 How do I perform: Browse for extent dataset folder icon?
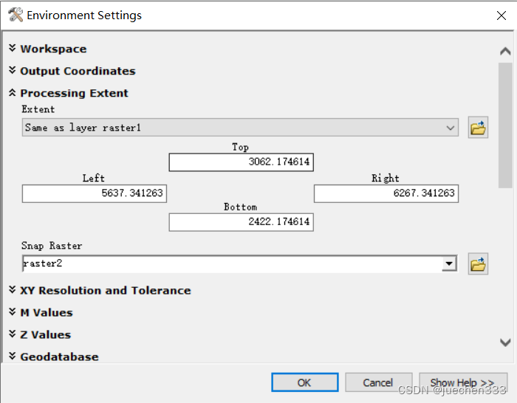[x=478, y=128]
